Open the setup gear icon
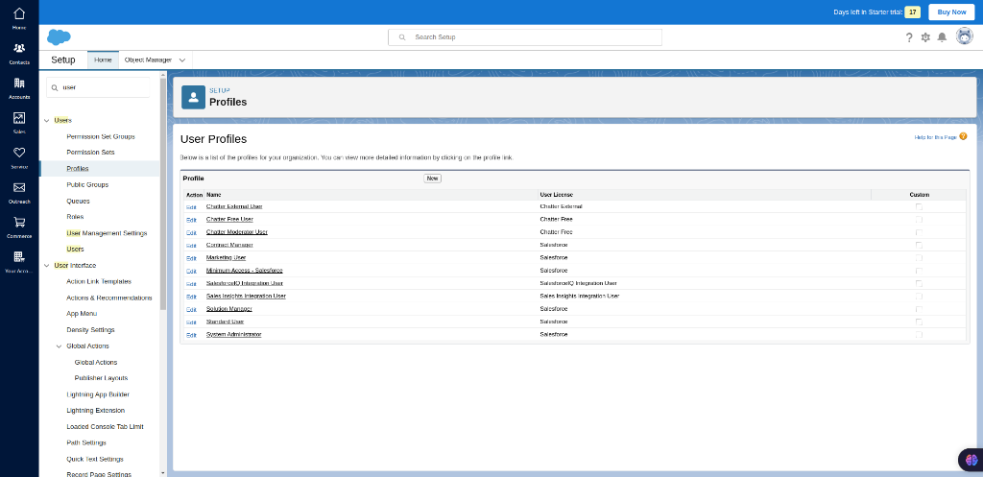Image resolution: width=983 pixels, height=477 pixels. pos(925,37)
